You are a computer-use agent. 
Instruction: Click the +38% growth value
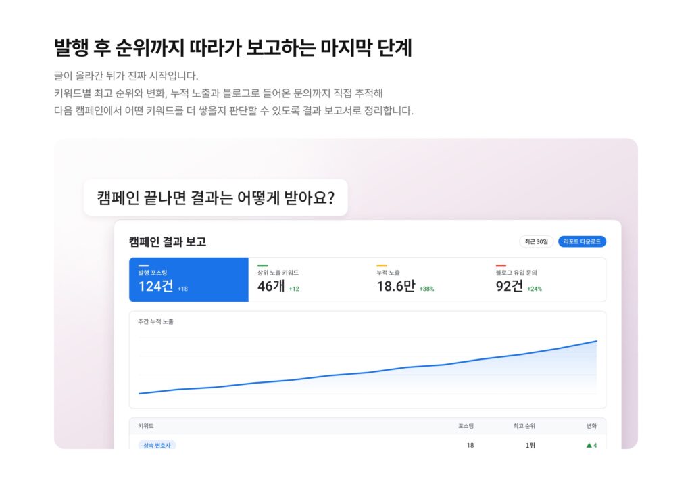pyautogui.click(x=427, y=289)
